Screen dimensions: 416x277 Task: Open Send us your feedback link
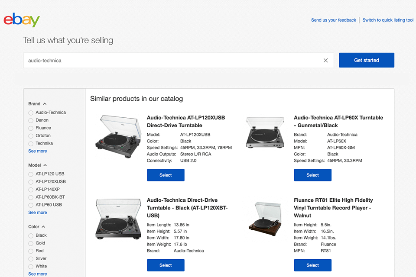tap(334, 20)
